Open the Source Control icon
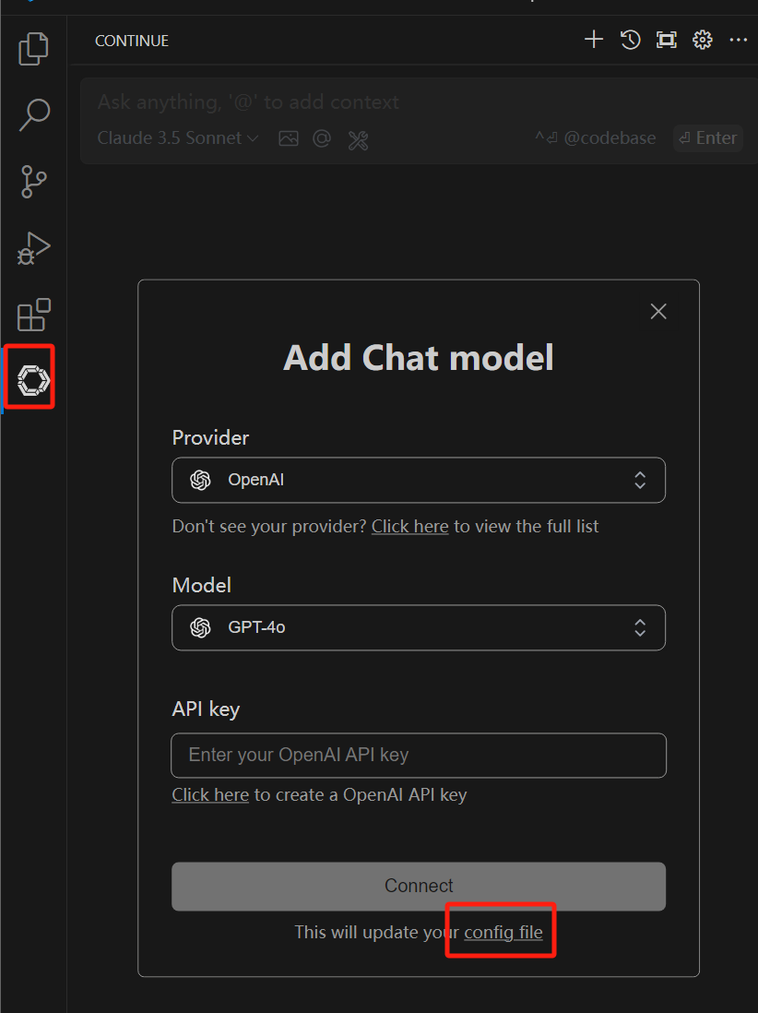This screenshot has width=758, height=1013. (x=32, y=182)
